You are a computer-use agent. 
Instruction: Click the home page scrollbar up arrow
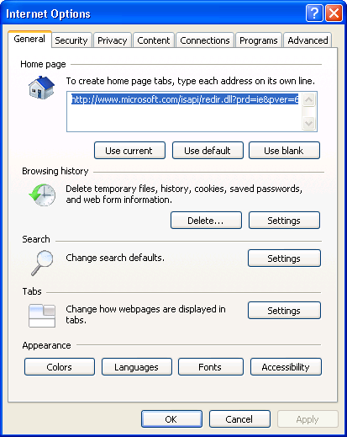[308, 99]
